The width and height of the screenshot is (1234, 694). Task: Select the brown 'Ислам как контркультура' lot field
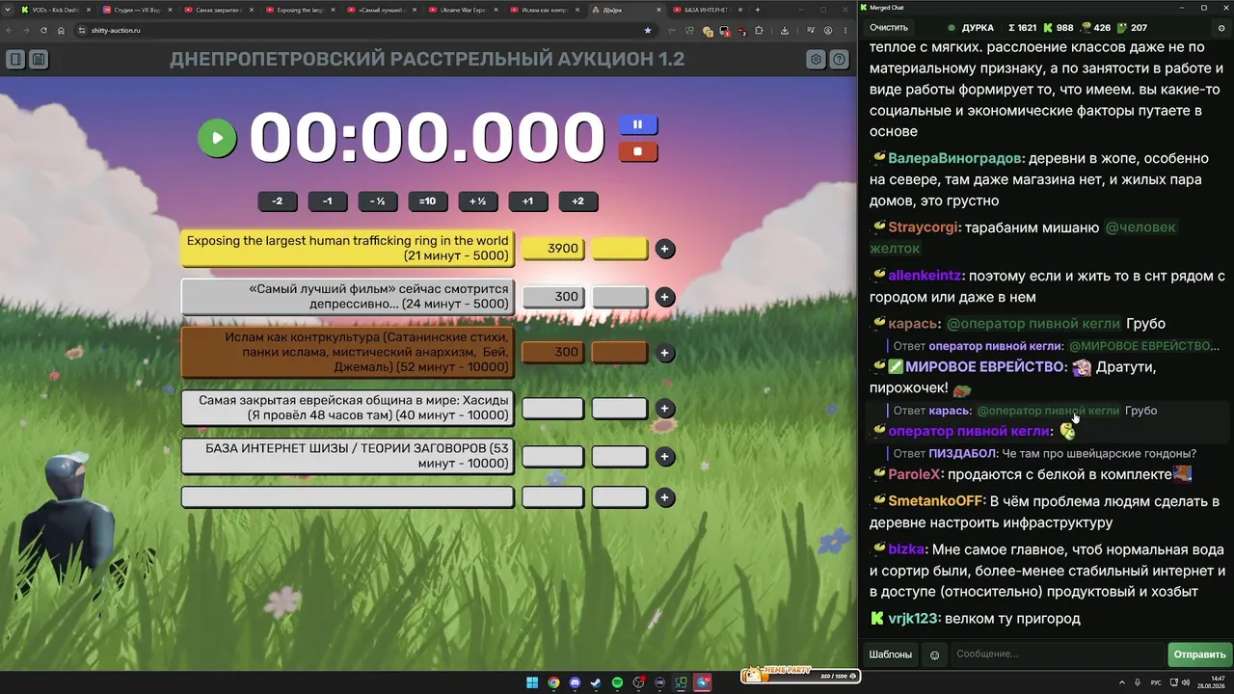[x=347, y=353]
